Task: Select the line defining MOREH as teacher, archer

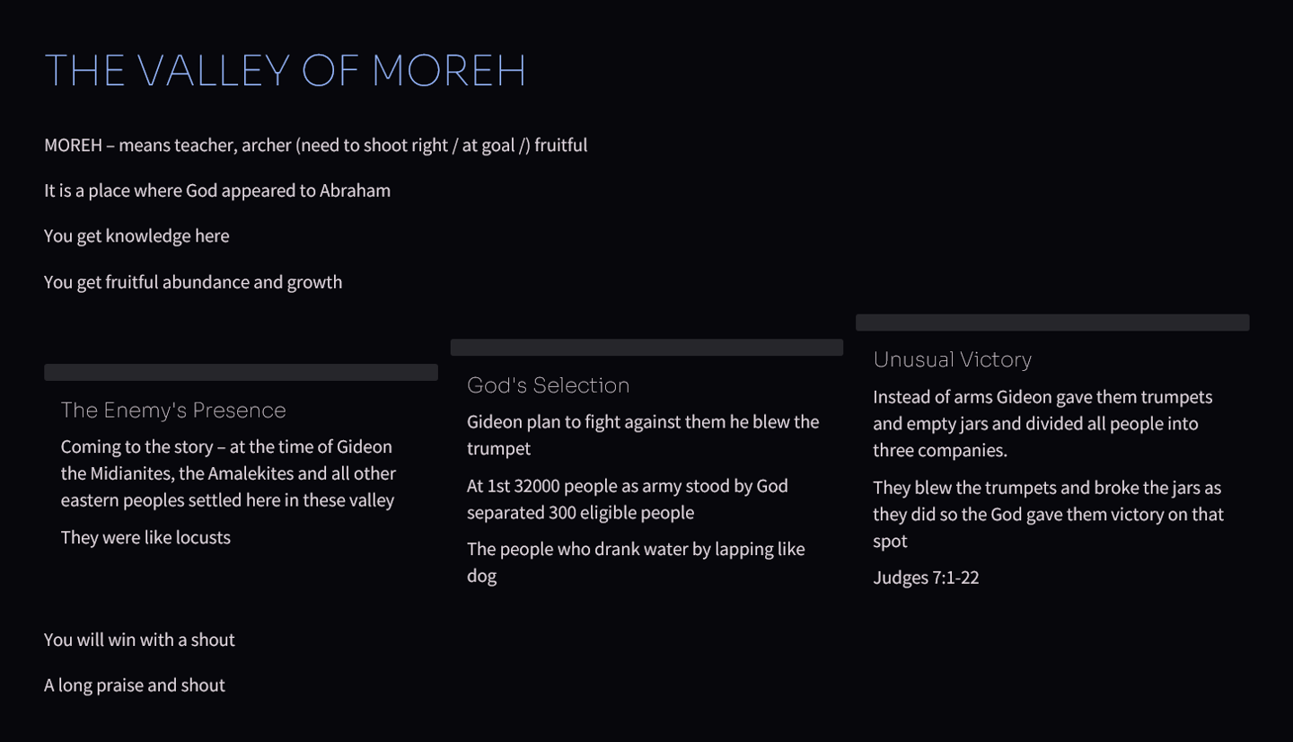Action: [x=315, y=145]
